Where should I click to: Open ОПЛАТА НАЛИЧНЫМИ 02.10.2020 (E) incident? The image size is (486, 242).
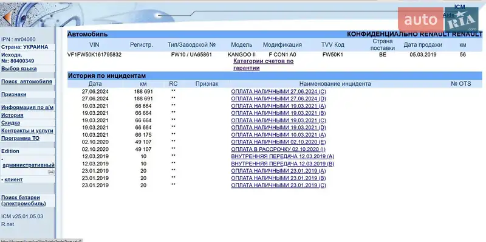[x=278, y=142]
